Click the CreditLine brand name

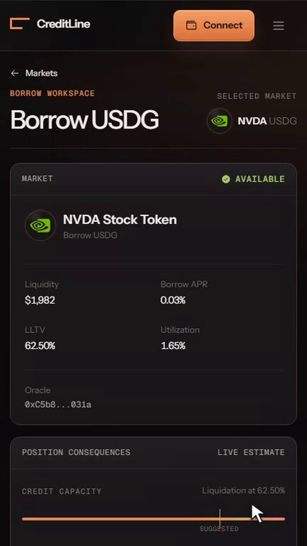coord(63,24)
